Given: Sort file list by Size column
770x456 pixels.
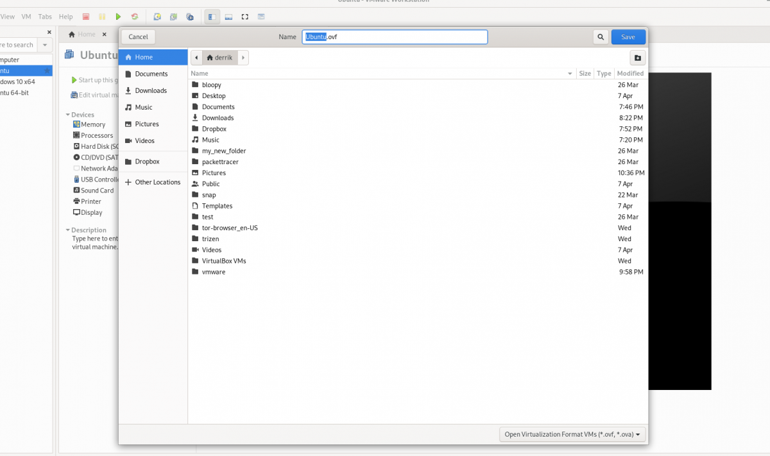Looking at the screenshot, I should coord(585,74).
